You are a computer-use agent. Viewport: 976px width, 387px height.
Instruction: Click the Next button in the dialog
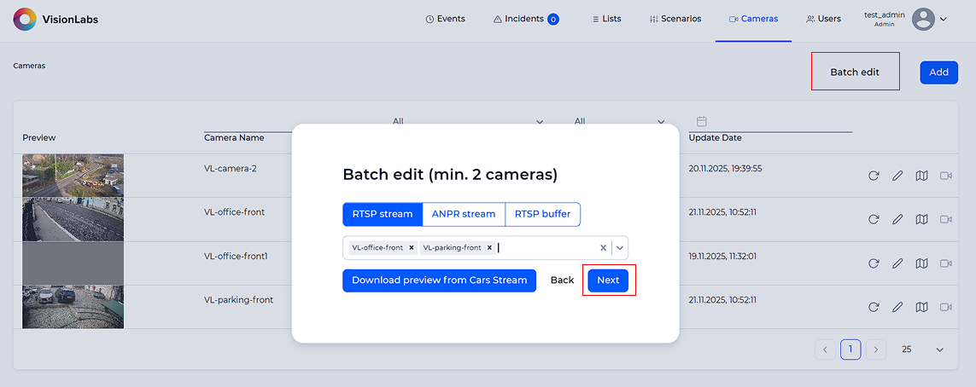click(608, 280)
